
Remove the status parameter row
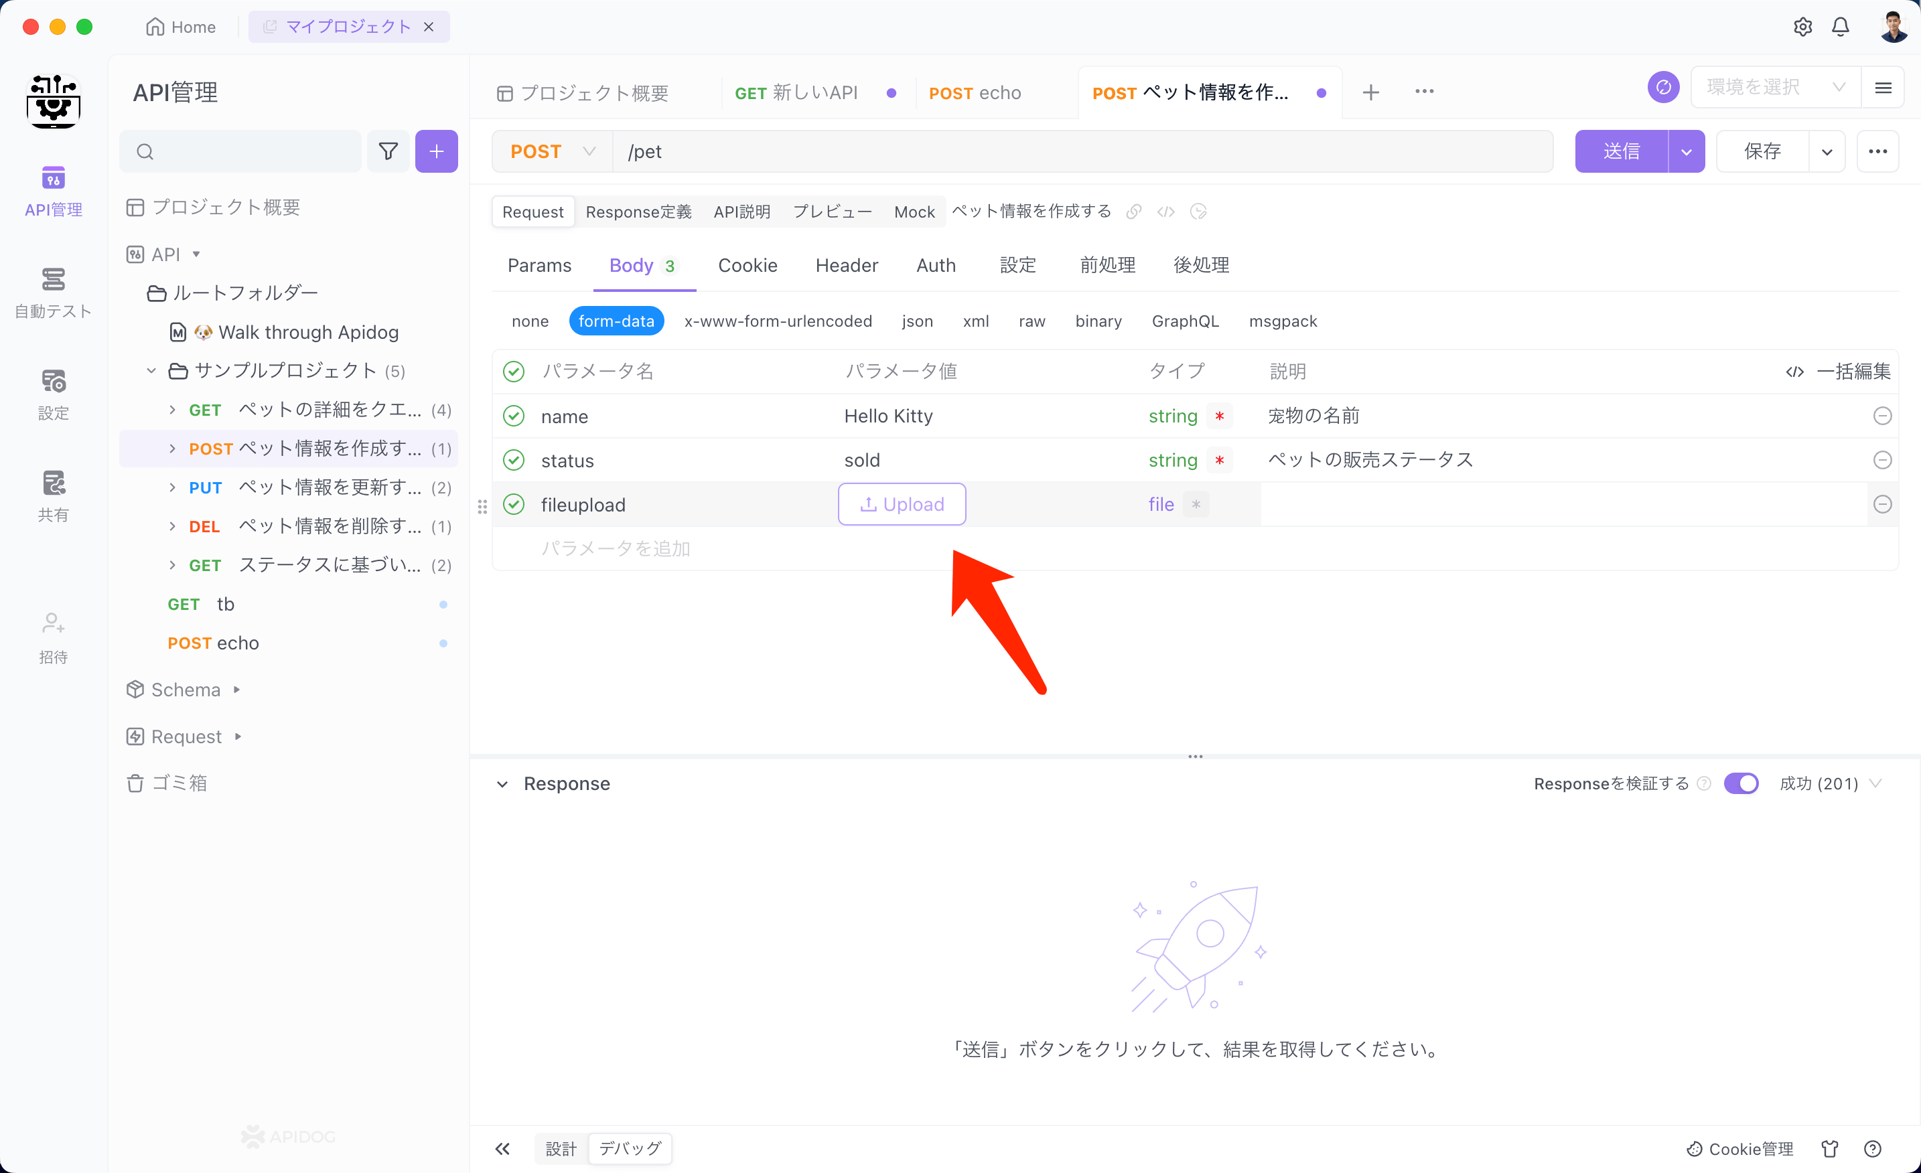tap(1882, 460)
